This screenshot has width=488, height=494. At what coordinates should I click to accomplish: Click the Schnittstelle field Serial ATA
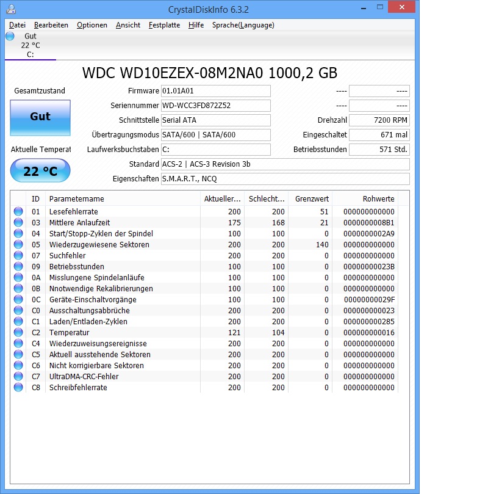pyautogui.click(x=216, y=120)
